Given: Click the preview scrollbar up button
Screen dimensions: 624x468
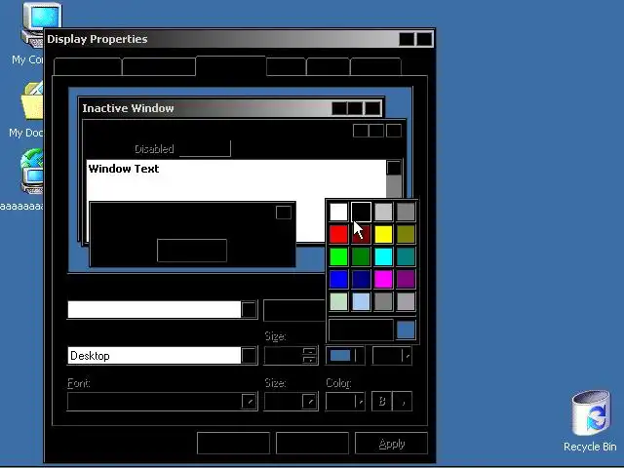Looking at the screenshot, I should click(394, 168).
